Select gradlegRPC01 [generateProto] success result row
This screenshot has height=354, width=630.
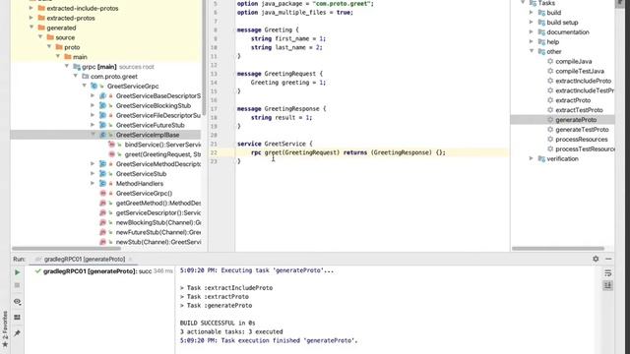(x=103, y=271)
